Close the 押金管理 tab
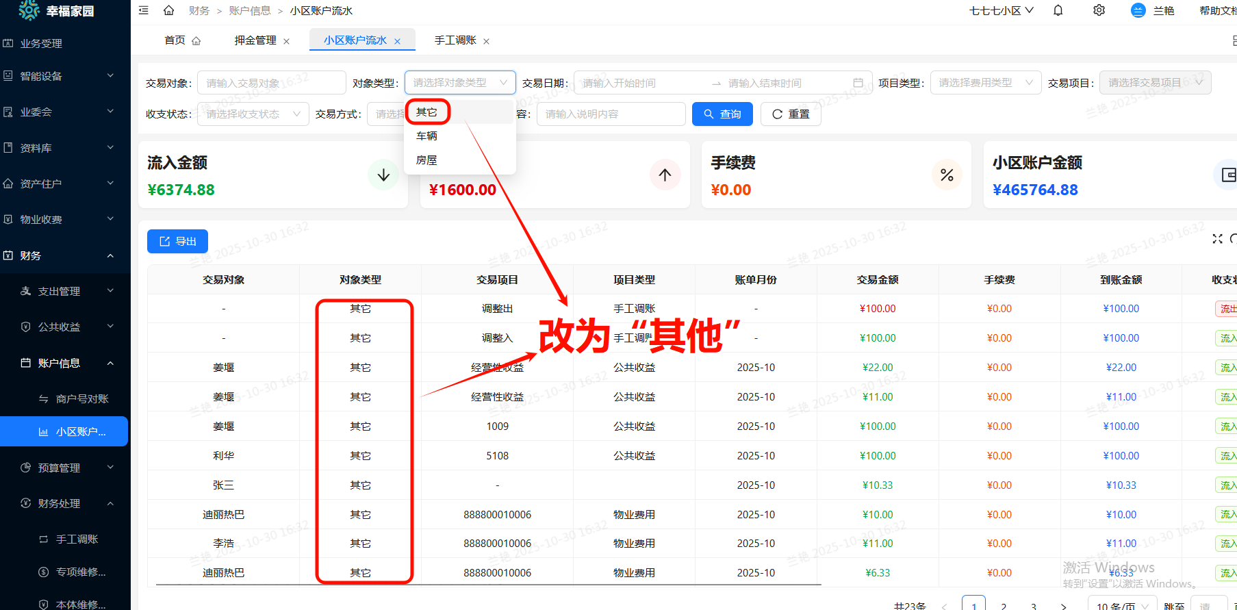1237x610 pixels. click(286, 41)
